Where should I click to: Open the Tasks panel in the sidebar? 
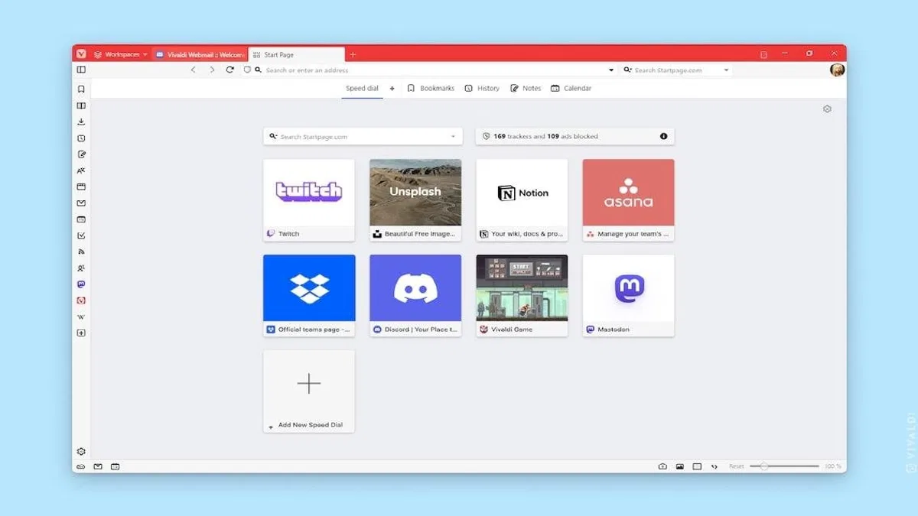click(81, 235)
